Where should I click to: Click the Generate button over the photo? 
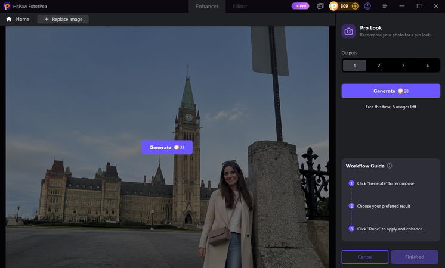(x=167, y=147)
